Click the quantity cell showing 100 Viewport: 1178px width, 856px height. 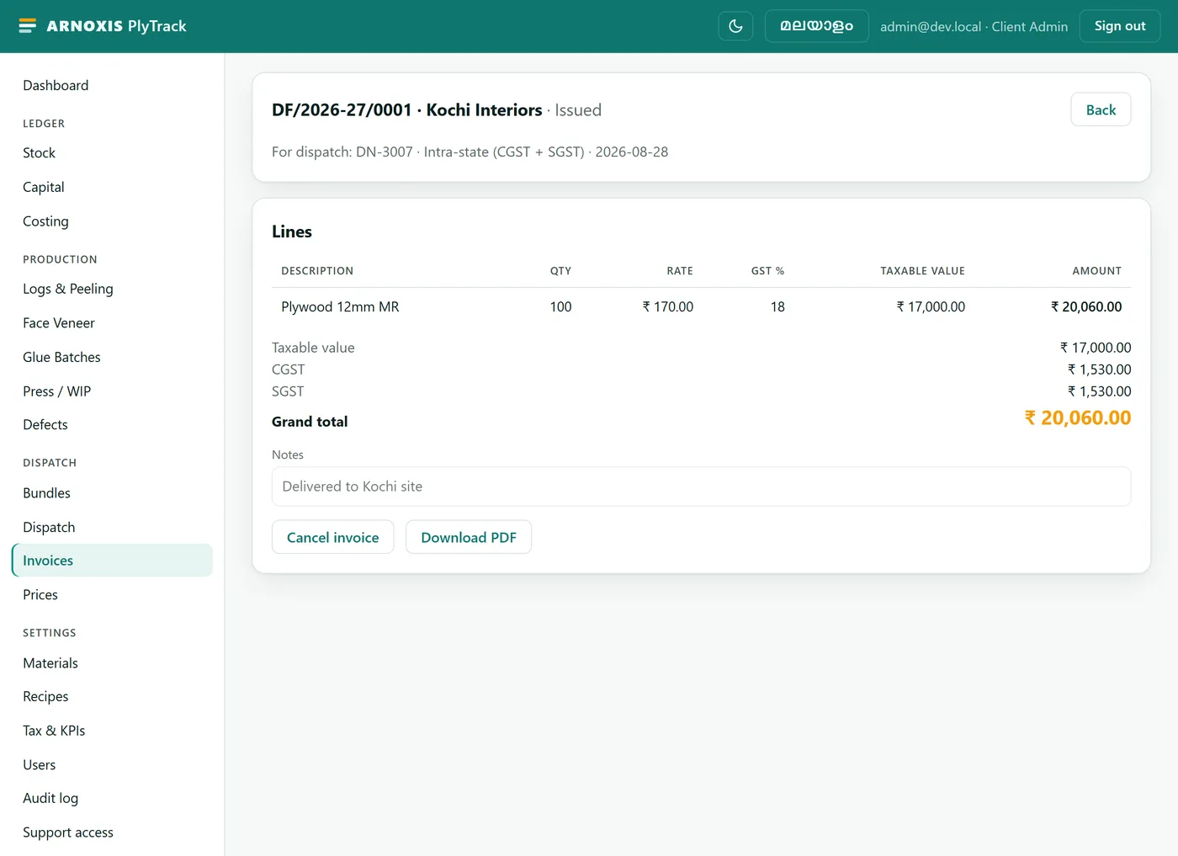point(560,307)
